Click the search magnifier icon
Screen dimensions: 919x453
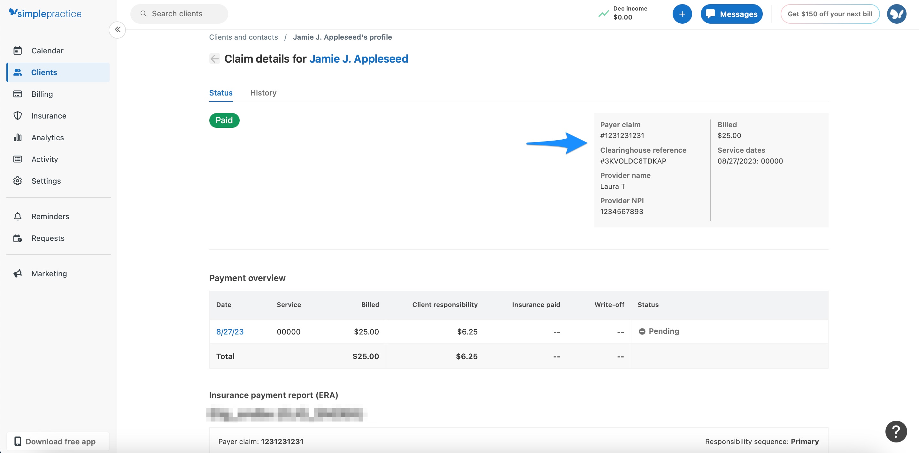[143, 14]
